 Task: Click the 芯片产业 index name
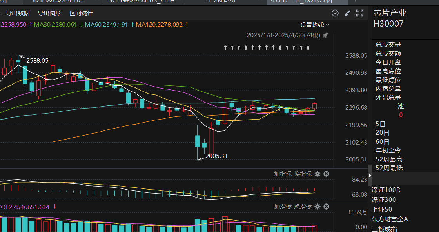(x=390, y=13)
